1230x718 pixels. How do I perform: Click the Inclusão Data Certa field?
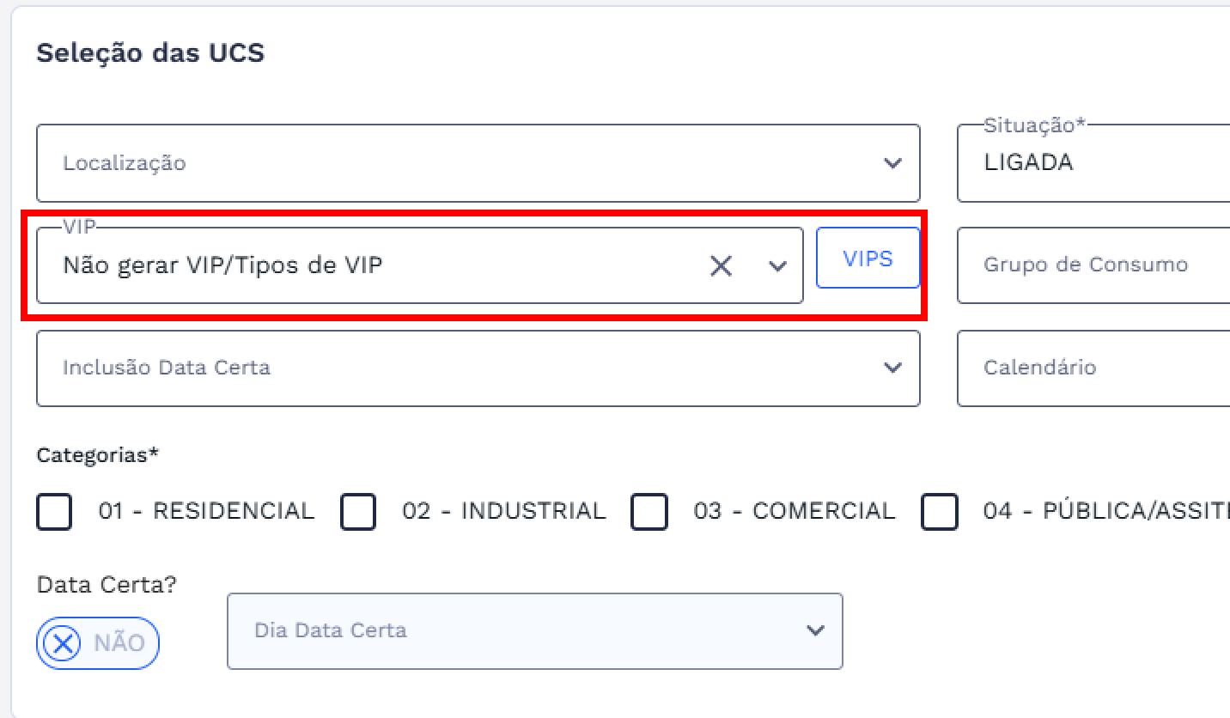[x=464, y=368]
